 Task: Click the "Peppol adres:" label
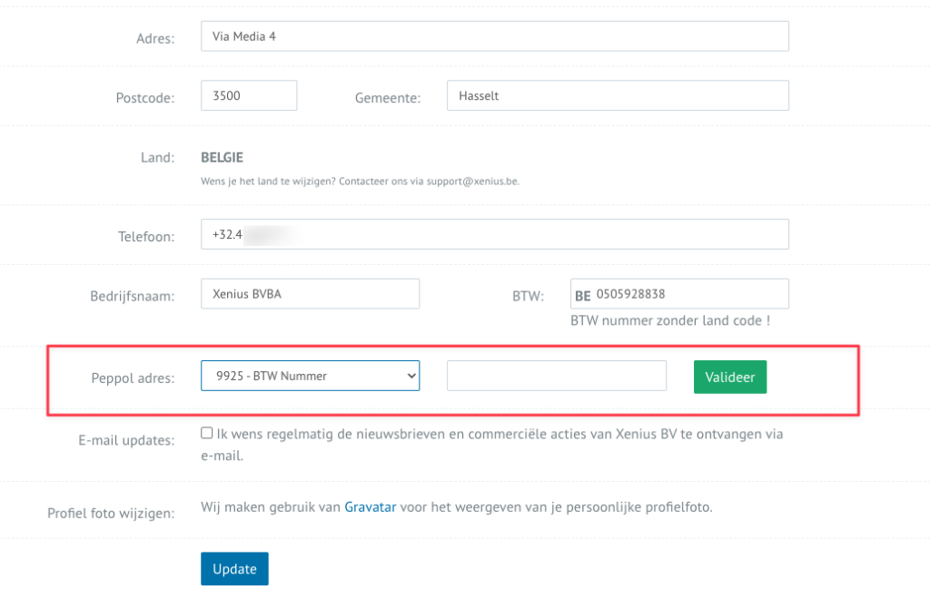point(133,378)
